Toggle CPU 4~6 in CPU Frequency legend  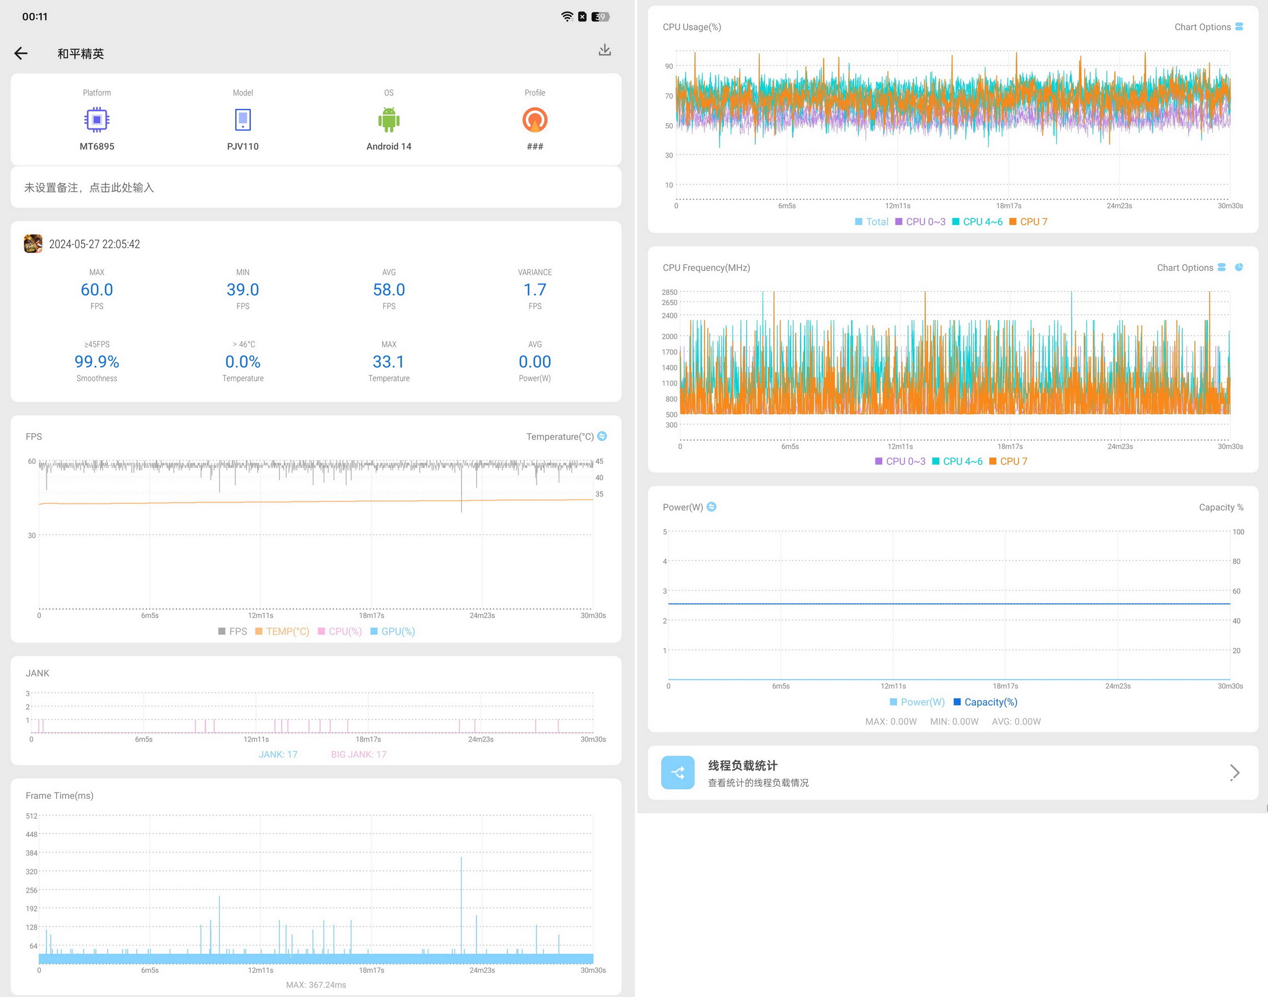[957, 461]
